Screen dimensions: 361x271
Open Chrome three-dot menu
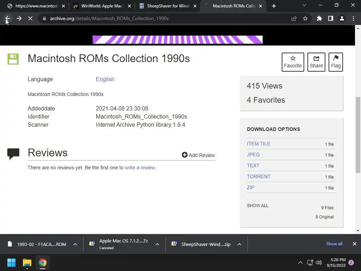tap(353, 18)
